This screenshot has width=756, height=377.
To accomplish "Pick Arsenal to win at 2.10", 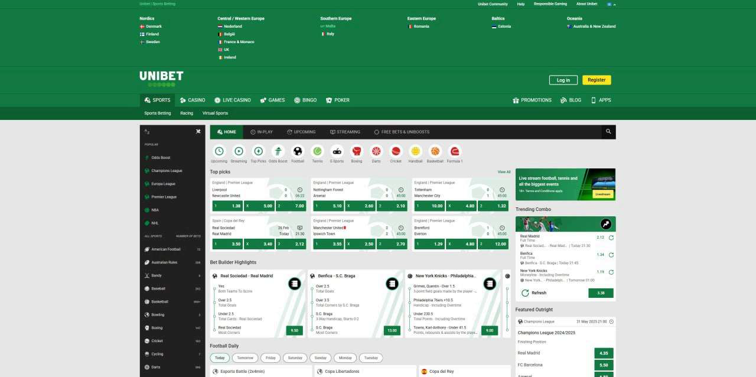I will 392,206.
